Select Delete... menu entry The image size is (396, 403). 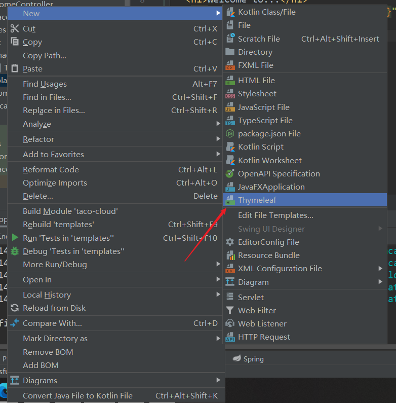click(x=115, y=196)
